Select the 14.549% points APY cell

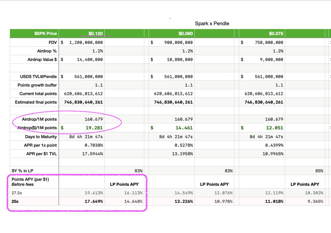click(x=172, y=193)
